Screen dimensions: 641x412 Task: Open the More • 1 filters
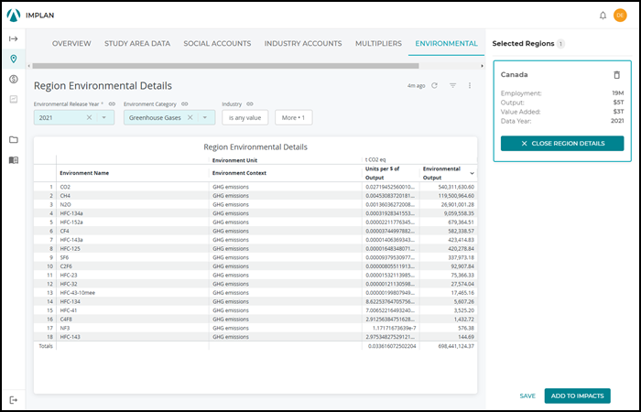coord(294,117)
